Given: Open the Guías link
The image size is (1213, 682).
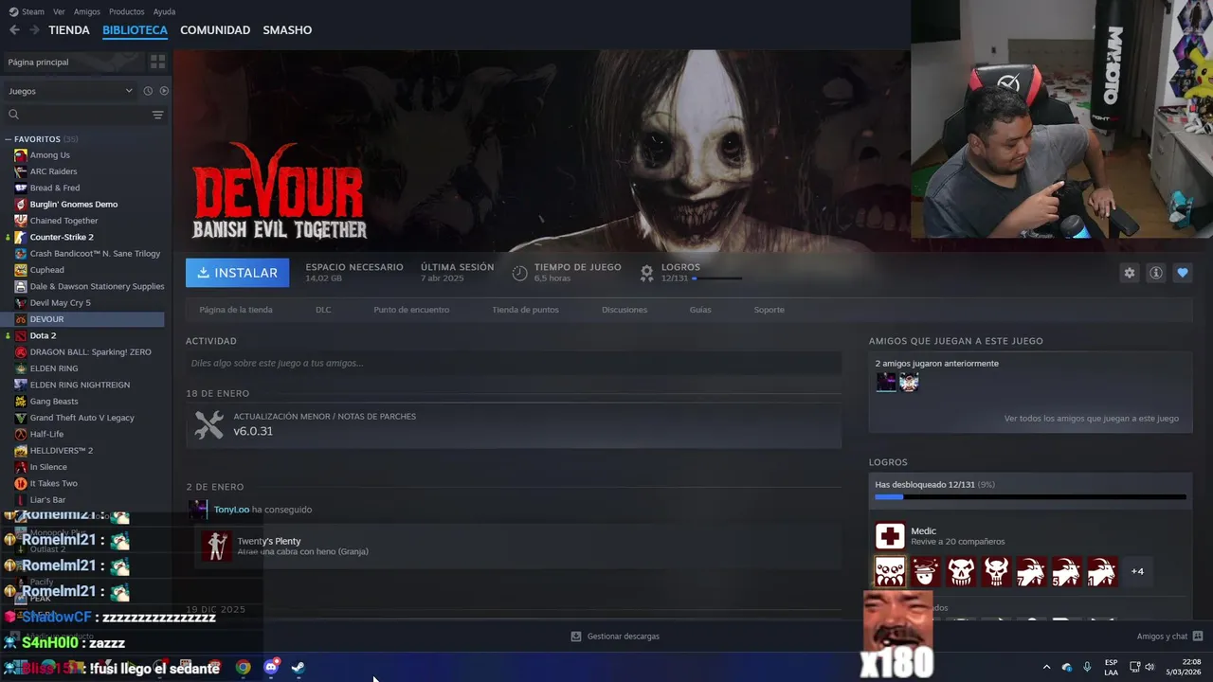Looking at the screenshot, I should pyautogui.click(x=700, y=310).
